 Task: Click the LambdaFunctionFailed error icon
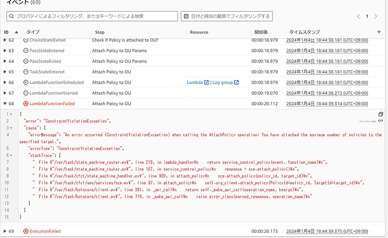pos(26,104)
